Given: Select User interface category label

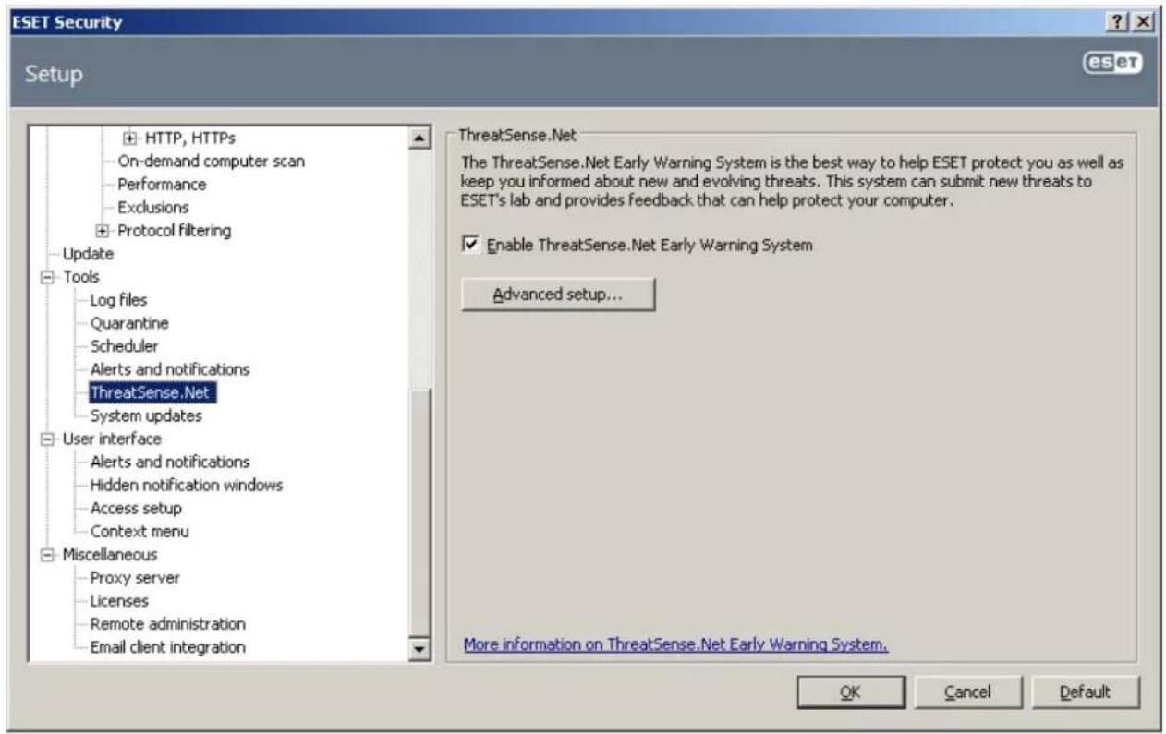Looking at the screenshot, I should coord(112,439).
